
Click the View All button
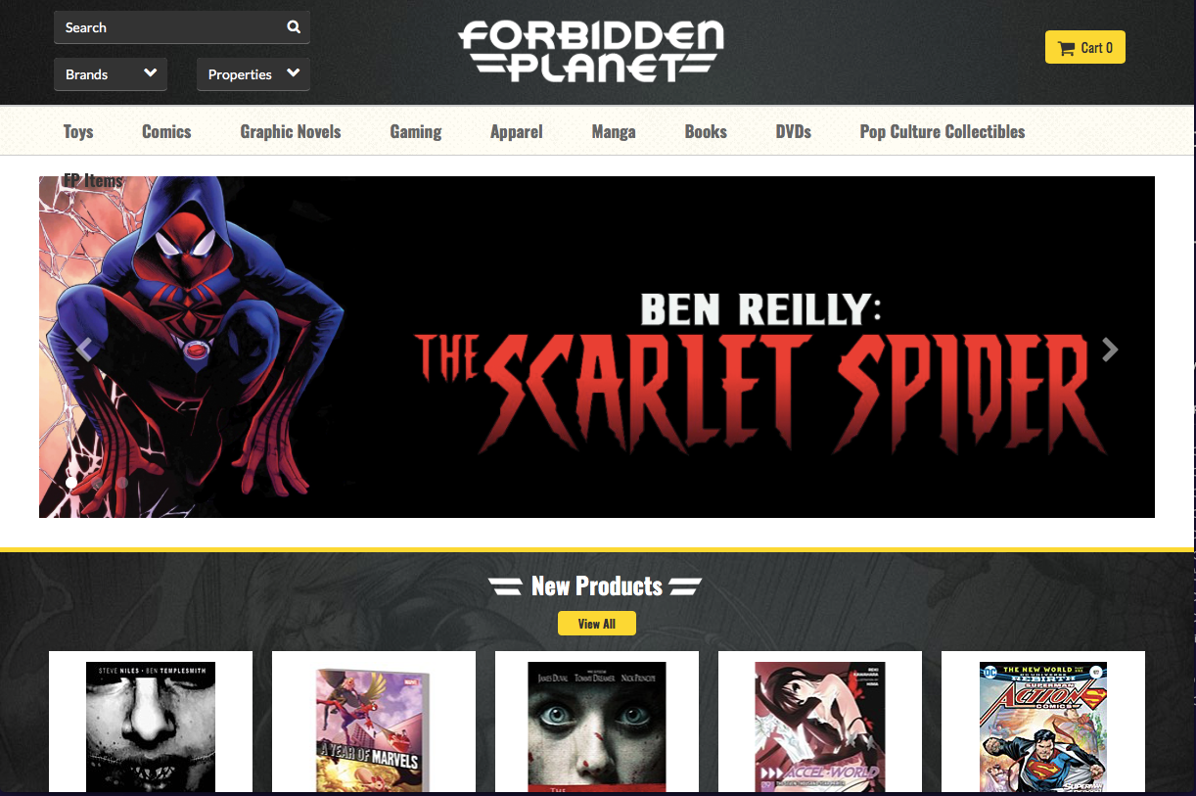[x=597, y=624]
